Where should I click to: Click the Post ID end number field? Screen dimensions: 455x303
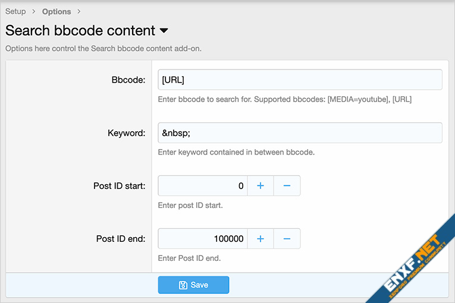click(202, 239)
